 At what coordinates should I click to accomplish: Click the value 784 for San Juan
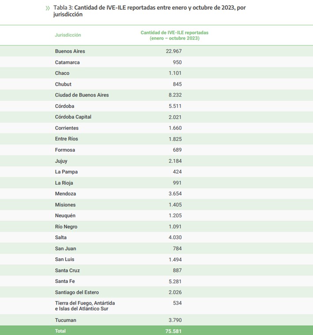pos(177,248)
